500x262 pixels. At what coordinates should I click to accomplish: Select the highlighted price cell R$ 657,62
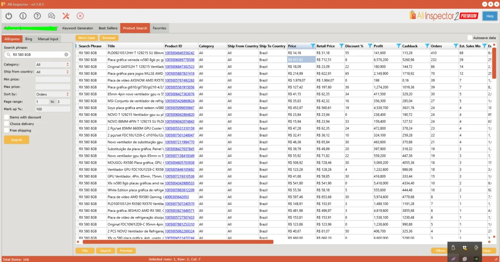(301, 60)
